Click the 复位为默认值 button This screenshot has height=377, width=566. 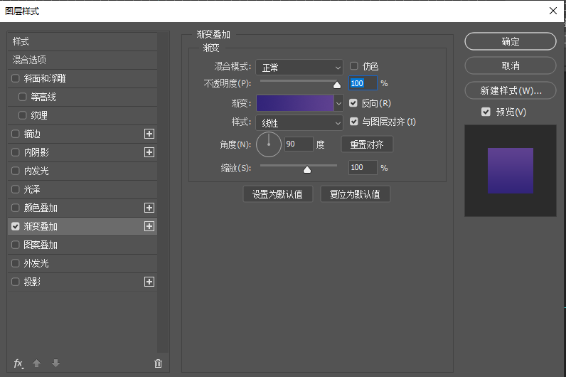click(356, 194)
